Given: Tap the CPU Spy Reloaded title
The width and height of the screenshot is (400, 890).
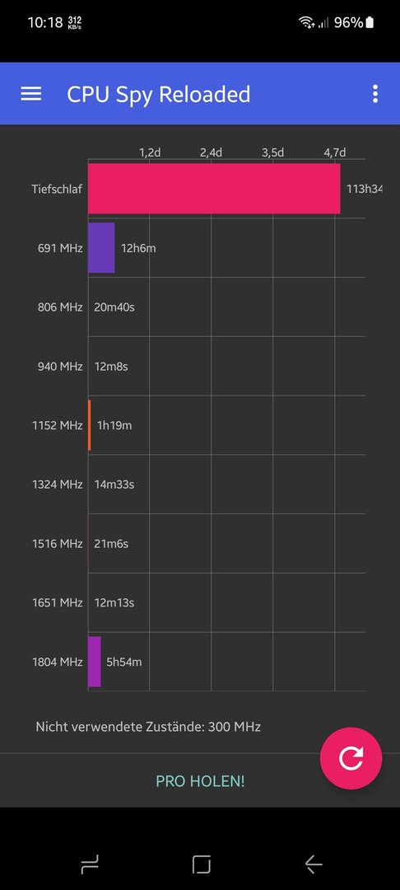Looking at the screenshot, I should pos(159,94).
